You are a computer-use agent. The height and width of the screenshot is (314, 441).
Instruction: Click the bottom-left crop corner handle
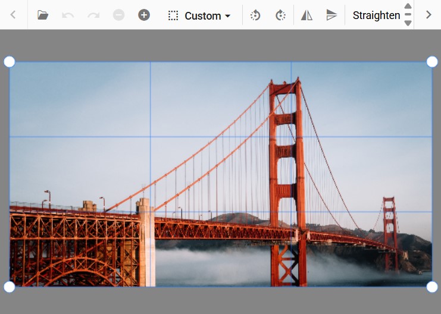click(x=10, y=287)
